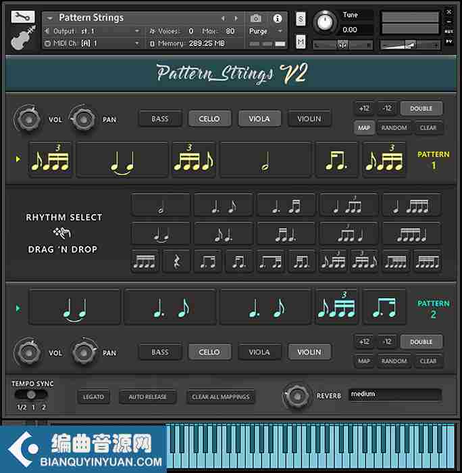Image resolution: width=462 pixels, height=473 pixels.
Task: Pick quarter plus four sixteenths rhythm
Action: click(412, 205)
